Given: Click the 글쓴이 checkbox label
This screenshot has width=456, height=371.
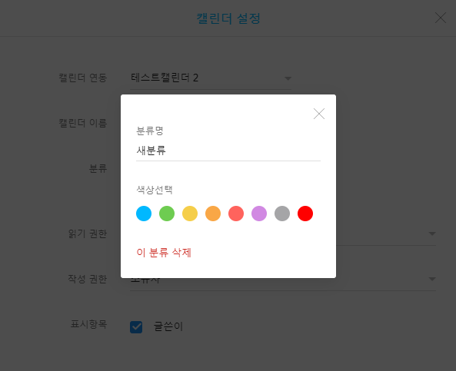Looking at the screenshot, I should (168, 326).
